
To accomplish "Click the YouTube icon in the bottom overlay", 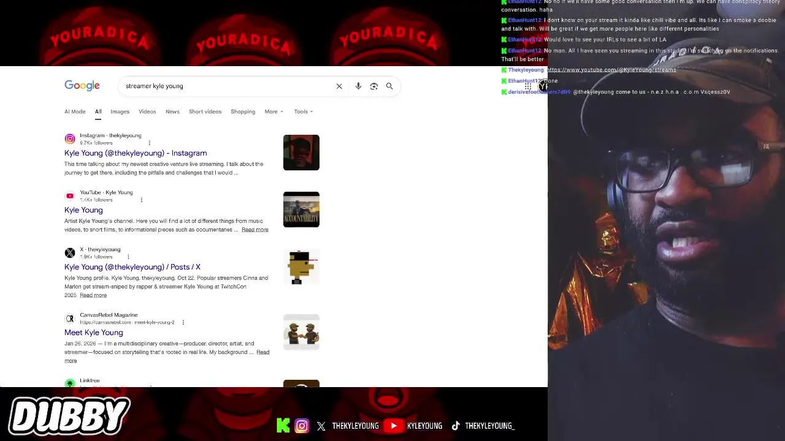I will coord(394,426).
